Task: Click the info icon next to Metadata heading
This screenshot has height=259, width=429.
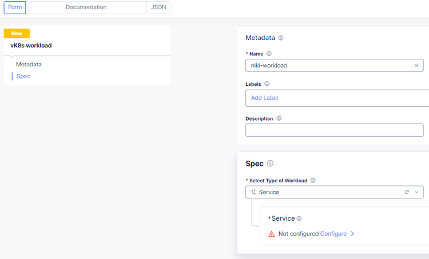Action: [x=281, y=38]
